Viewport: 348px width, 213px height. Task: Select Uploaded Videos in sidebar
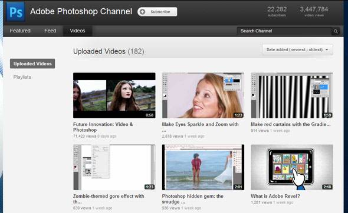click(32, 64)
